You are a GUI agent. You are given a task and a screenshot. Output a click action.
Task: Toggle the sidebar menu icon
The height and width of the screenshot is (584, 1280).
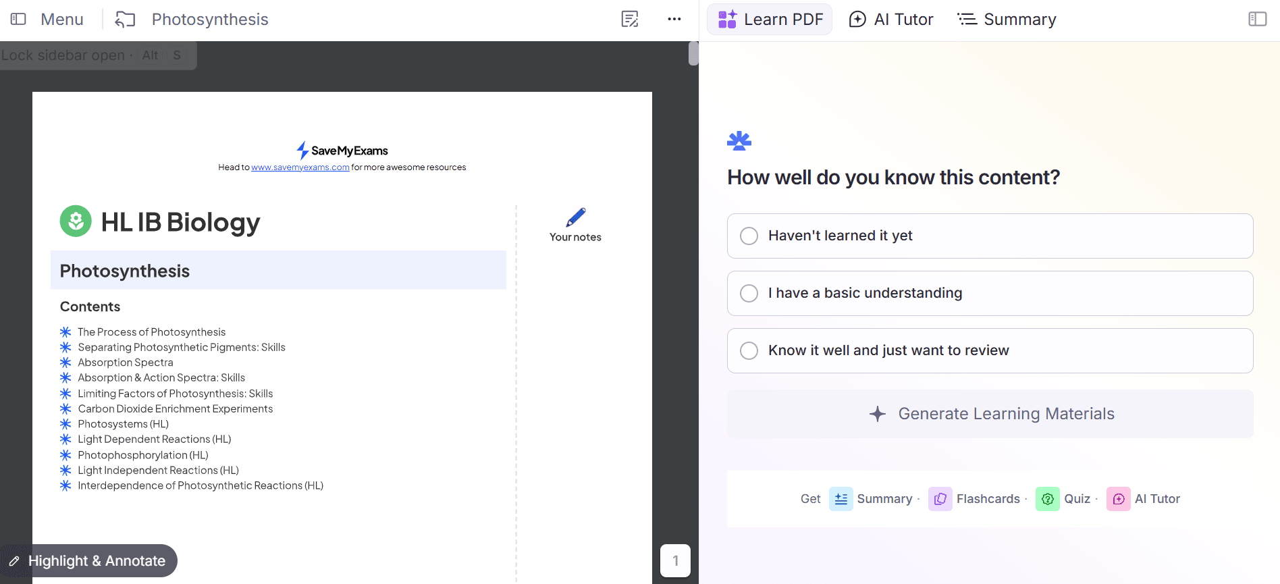pos(18,19)
